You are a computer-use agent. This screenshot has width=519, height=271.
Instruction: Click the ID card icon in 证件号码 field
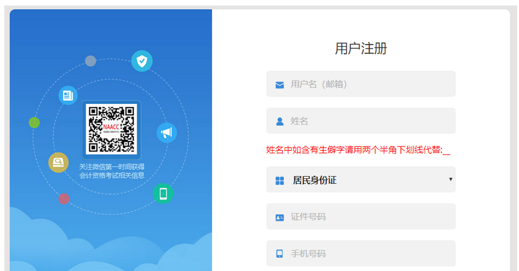(x=280, y=217)
